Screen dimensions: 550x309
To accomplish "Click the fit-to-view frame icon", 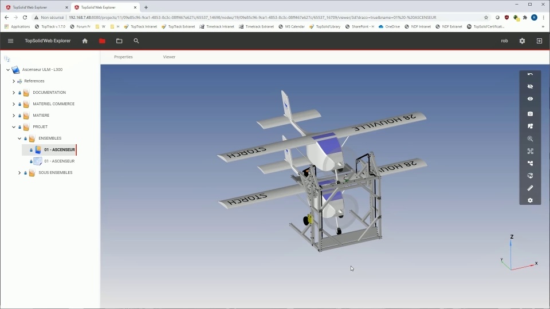I will coord(530,151).
